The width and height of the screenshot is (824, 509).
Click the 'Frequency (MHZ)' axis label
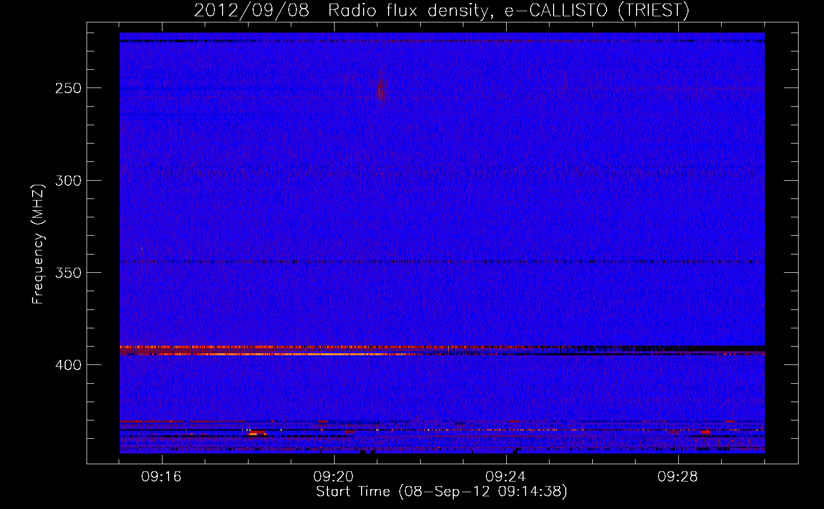click(38, 244)
